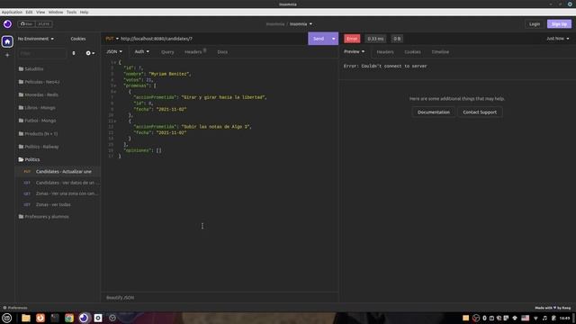Open the Window menu
This screenshot has width=576, height=324.
[56, 12]
